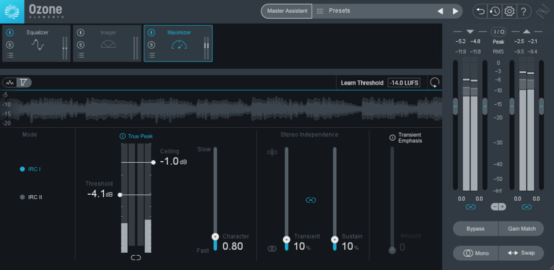Click the reset circular arrow icon
Image resolution: width=554 pixels, height=270 pixels.
pos(435,83)
